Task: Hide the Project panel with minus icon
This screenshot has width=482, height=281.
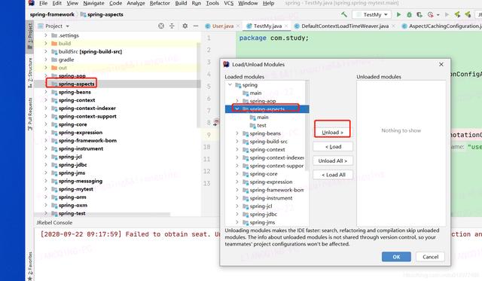Action: tap(196, 26)
